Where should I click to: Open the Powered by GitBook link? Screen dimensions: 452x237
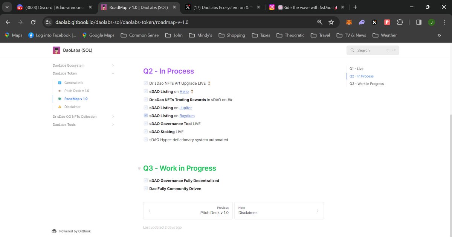coord(71,231)
